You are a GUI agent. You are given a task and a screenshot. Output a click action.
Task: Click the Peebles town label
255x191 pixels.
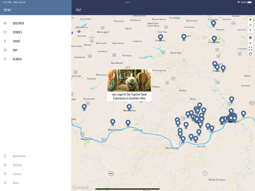tap(156, 87)
